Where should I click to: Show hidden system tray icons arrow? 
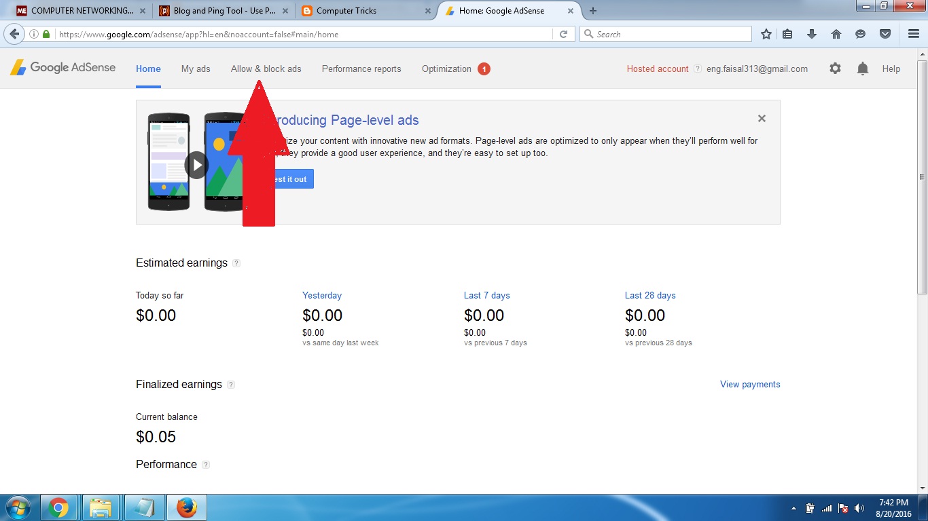[793, 508]
